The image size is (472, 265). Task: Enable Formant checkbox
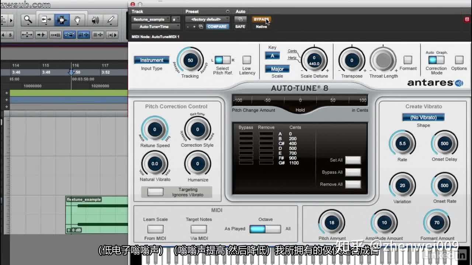pos(408,60)
